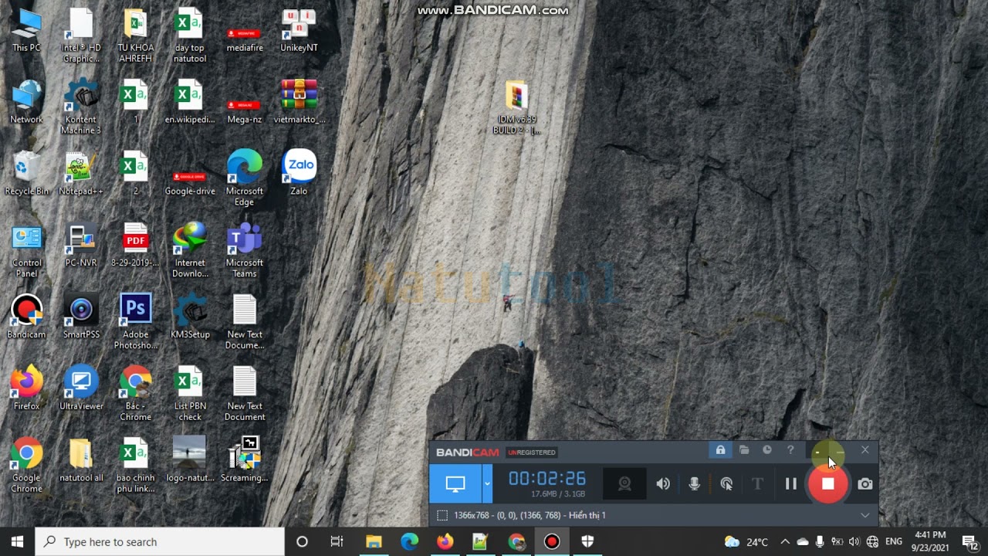The image size is (988, 556).
Task: Click the 1366x768 capture area text
Action: (x=530, y=515)
